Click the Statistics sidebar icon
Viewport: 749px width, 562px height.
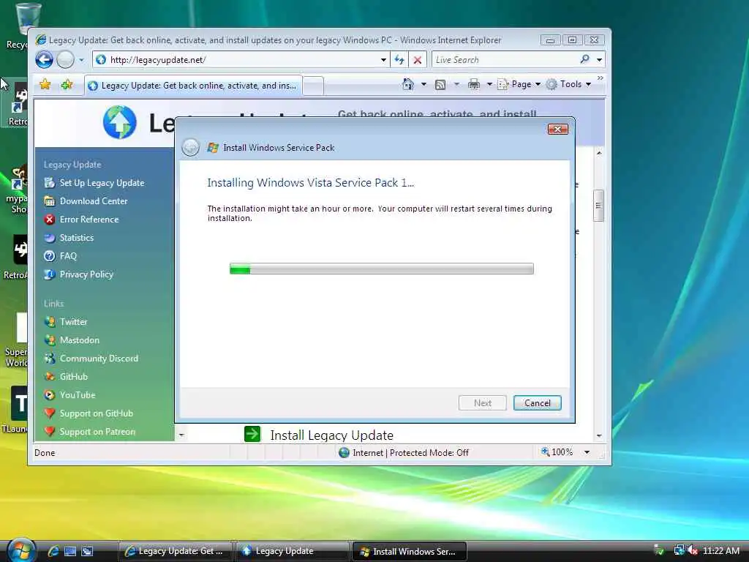coord(49,238)
